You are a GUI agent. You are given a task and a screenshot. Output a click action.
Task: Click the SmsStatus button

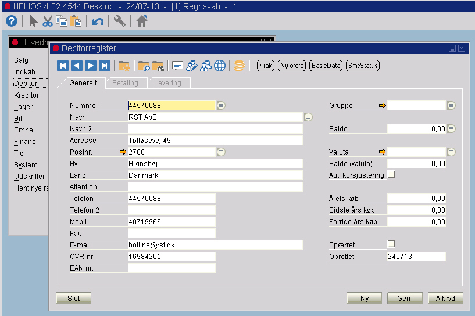click(363, 66)
